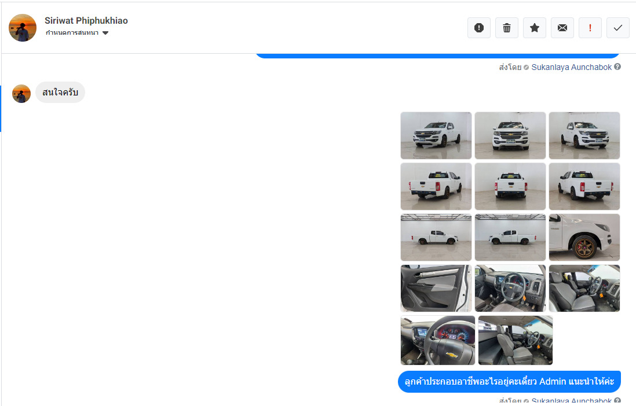
Task: Open front-left view photo of white pickup
Action: click(436, 136)
